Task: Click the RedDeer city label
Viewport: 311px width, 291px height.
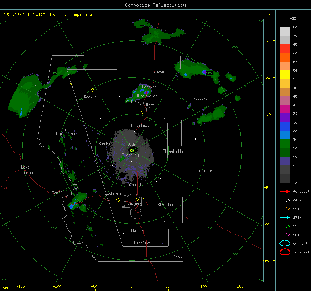Action: (x=147, y=105)
